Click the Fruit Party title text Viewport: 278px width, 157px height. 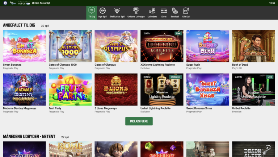point(55,108)
